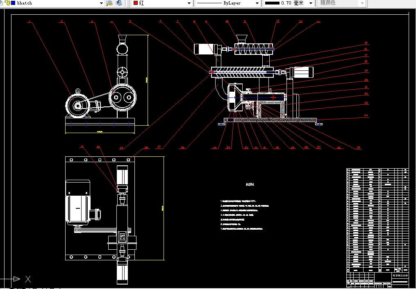This screenshot has height=289, width=416.
Task: Select part balloon number 15
Action: [x=366, y=43]
